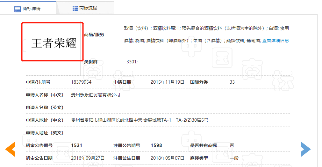Click the 是否共有商标 label
Image resolution: width=322 pixels, height=167 pixels.
204,145
